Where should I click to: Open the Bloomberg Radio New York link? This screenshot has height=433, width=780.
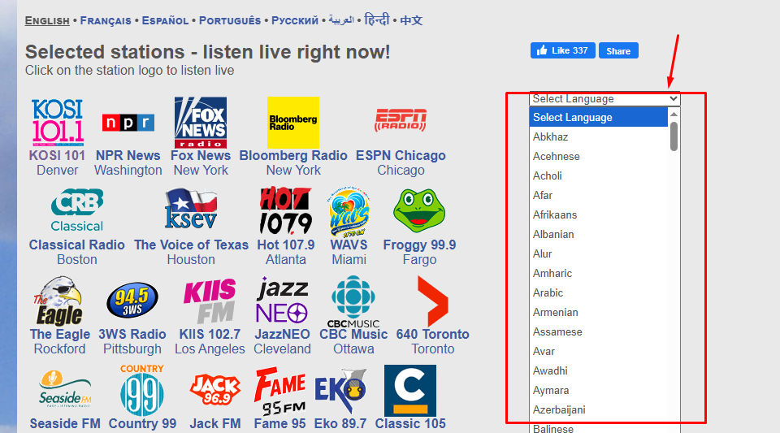pyautogui.click(x=293, y=162)
